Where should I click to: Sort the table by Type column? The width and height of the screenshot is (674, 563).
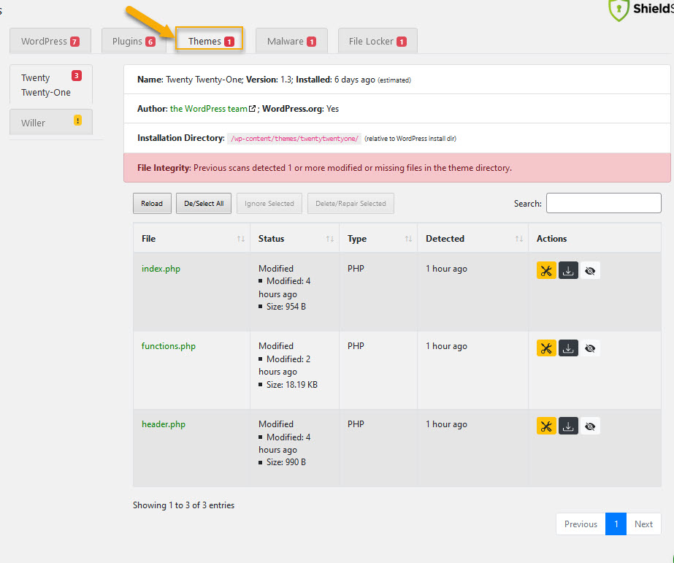[x=378, y=239]
